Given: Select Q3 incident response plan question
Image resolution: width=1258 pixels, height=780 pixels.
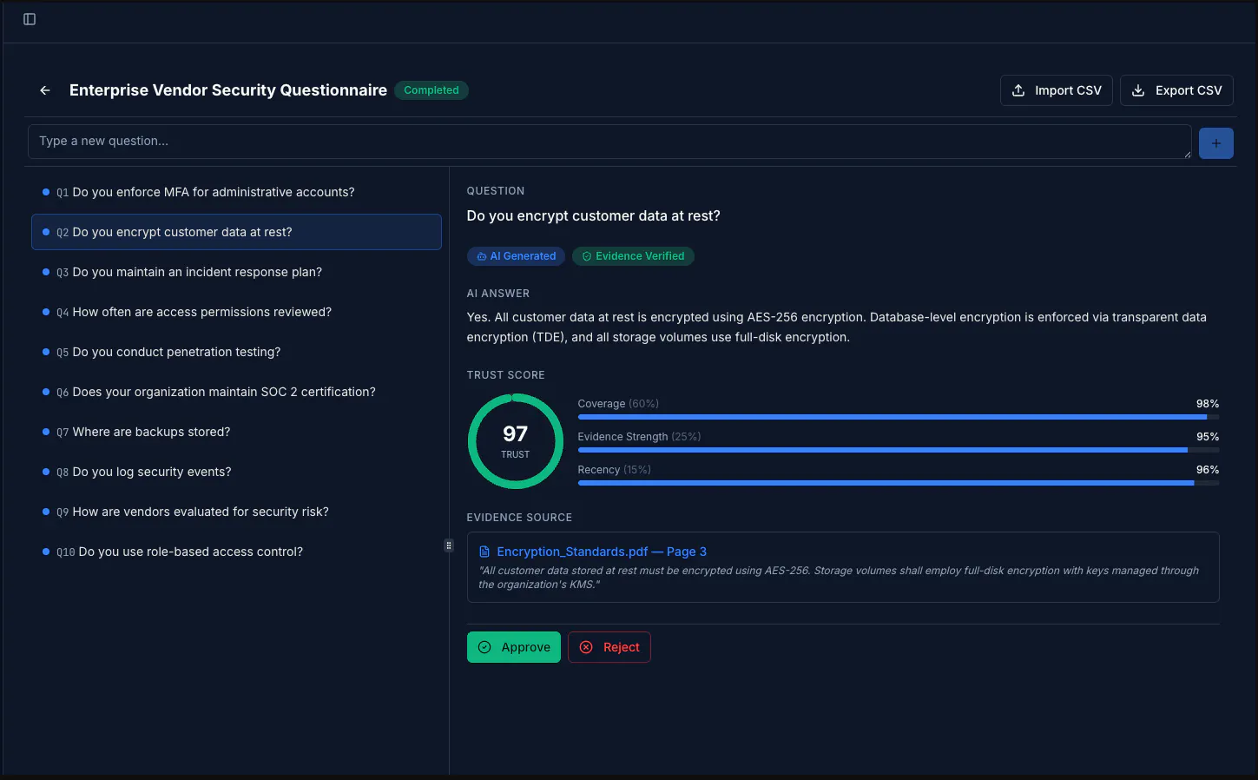Looking at the screenshot, I should click(236, 272).
